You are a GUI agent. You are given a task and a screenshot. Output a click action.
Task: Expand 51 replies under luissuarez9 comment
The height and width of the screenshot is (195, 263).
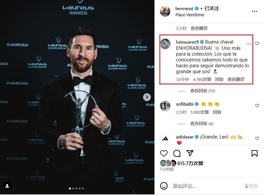coord(203,91)
